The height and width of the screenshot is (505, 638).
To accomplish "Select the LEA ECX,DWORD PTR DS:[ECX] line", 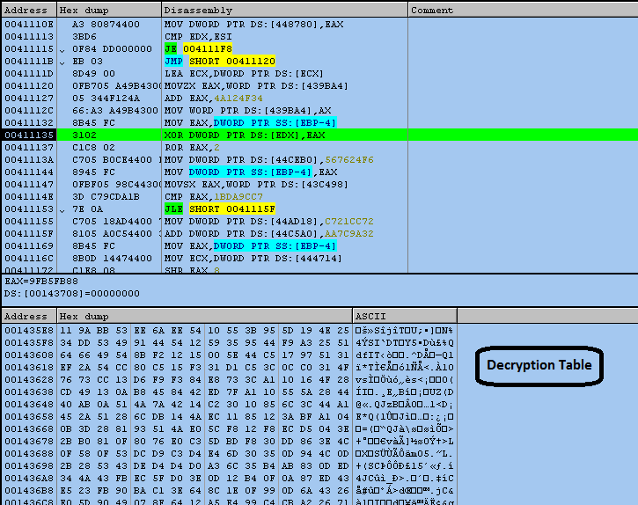I will (244, 74).
